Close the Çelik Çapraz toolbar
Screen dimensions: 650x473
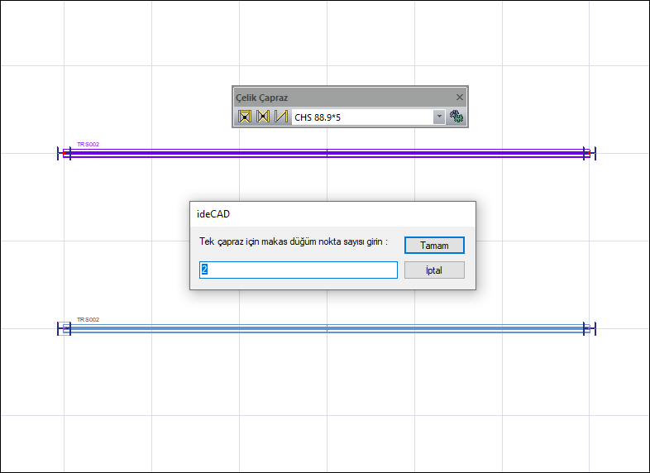(459, 97)
